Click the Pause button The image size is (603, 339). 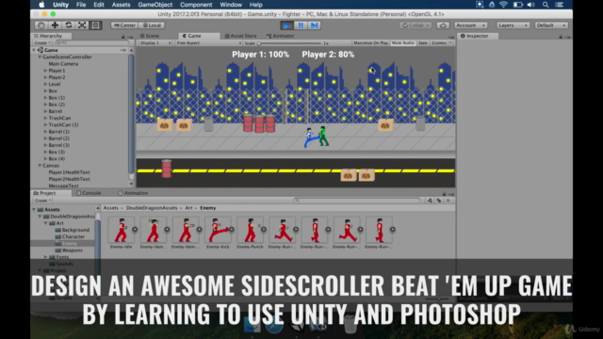(x=301, y=25)
